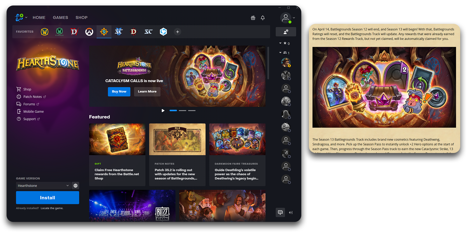Click Buy Now on banner
The height and width of the screenshot is (235, 472).
[x=119, y=91]
